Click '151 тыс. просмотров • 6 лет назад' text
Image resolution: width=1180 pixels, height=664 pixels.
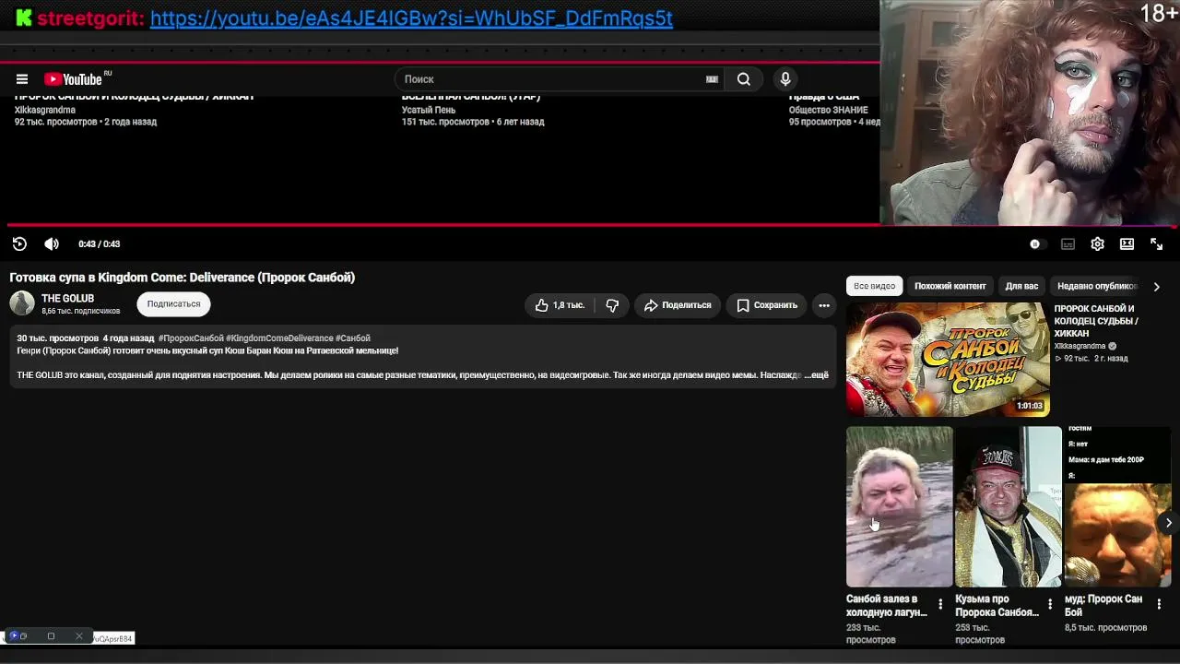coord(473,122)
